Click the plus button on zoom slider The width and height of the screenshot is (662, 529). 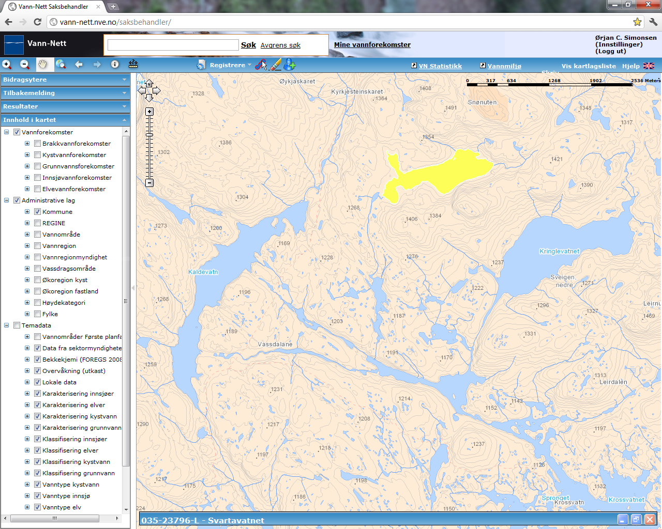(x=149, y=112)
